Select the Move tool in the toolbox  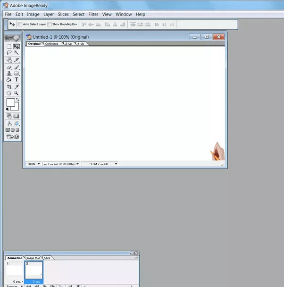pyautogui.click(x=17, y=46)
